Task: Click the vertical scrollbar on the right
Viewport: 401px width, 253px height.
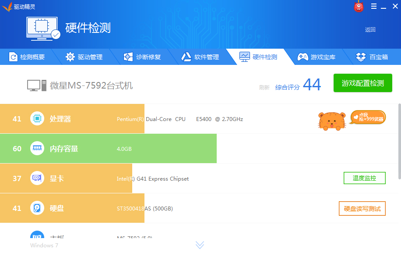Action: point(399,140)
